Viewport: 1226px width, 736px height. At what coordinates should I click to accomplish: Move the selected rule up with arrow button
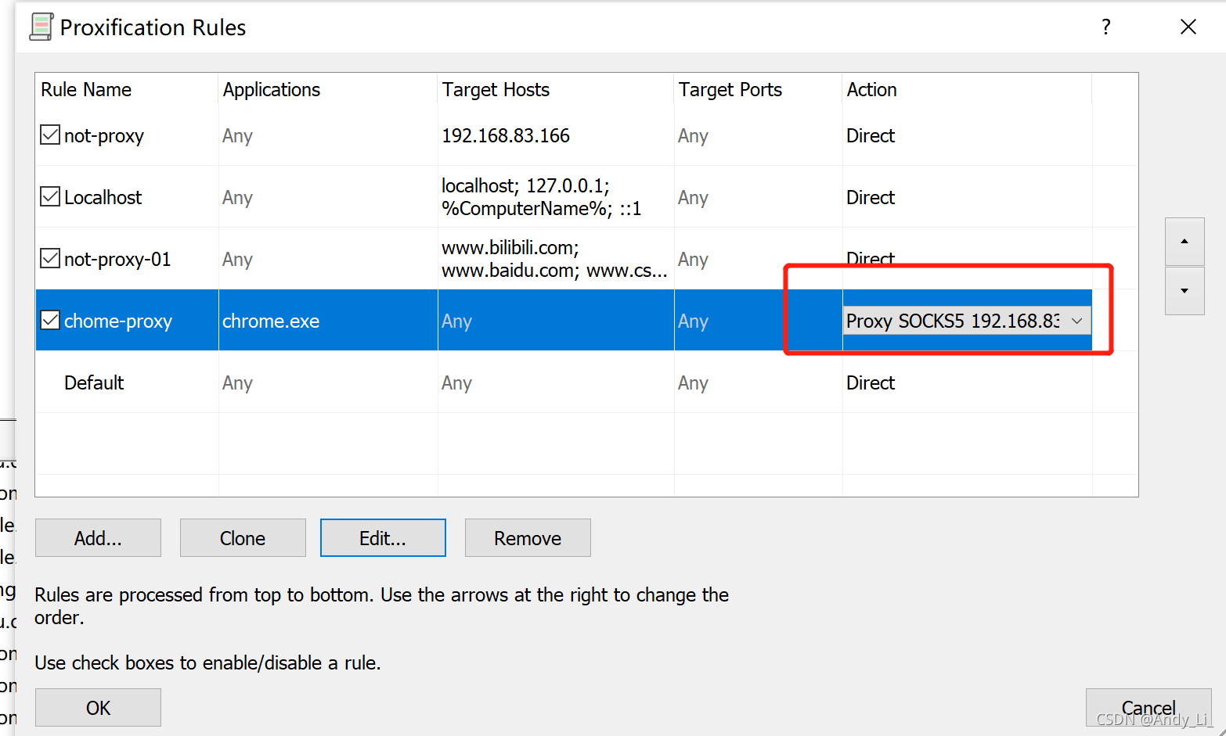tap(1185, 242)
